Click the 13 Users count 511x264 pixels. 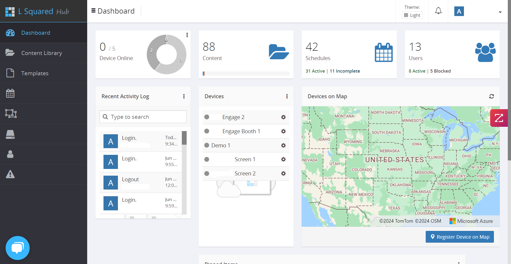click(x=415, y=47)
